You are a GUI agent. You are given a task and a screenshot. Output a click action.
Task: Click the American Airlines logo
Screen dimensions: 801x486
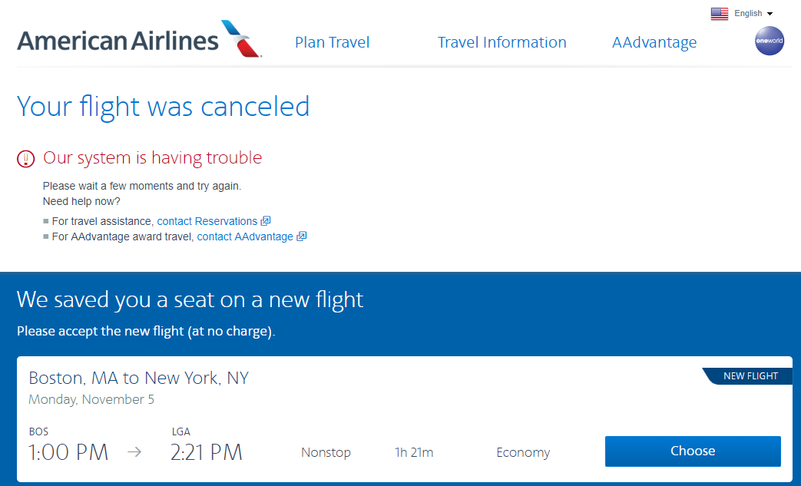[118, 41]
